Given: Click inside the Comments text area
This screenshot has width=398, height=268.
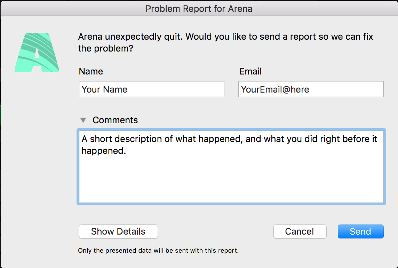Looking at the screenshot, I should (231, 167).
